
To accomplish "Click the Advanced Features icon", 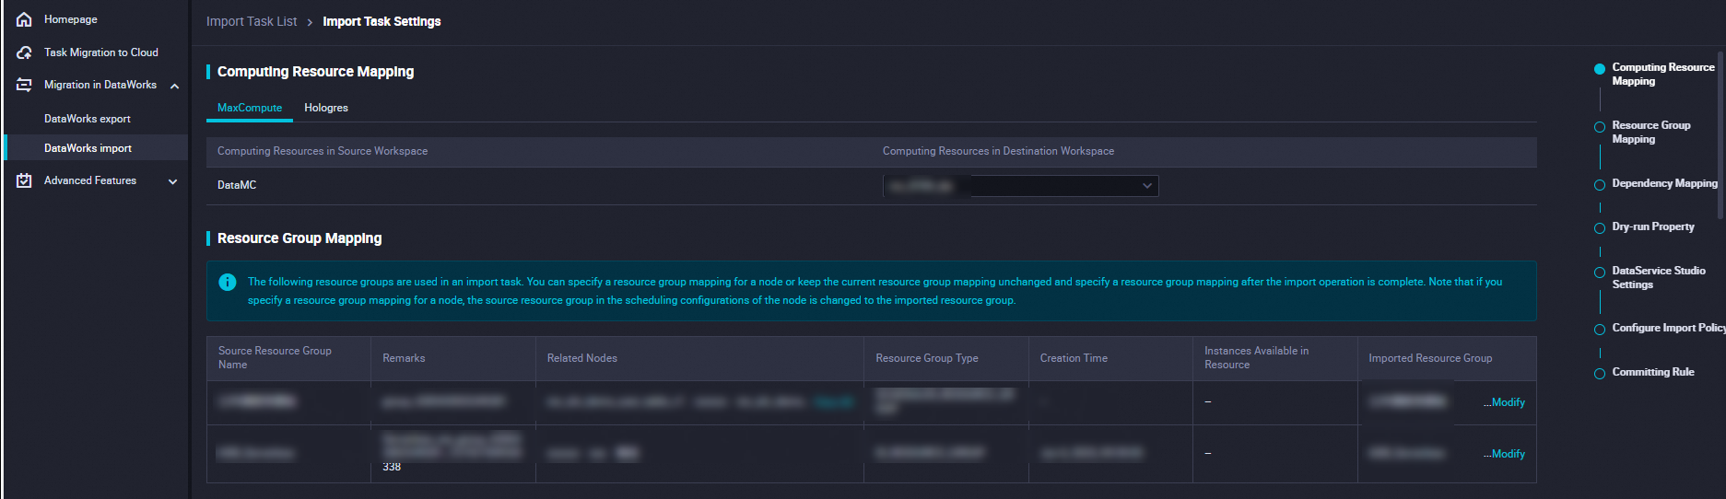I will (x=25, y=180).
